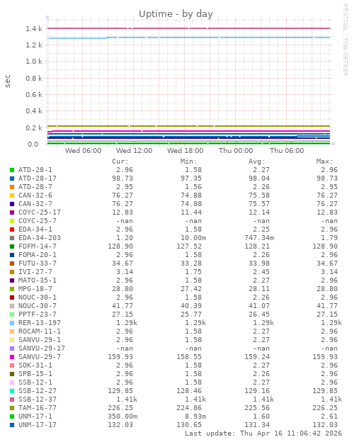Screen dimensions: 352x442
Task: Click the Wed 06:00 time axis label
Action: [84, 151]
